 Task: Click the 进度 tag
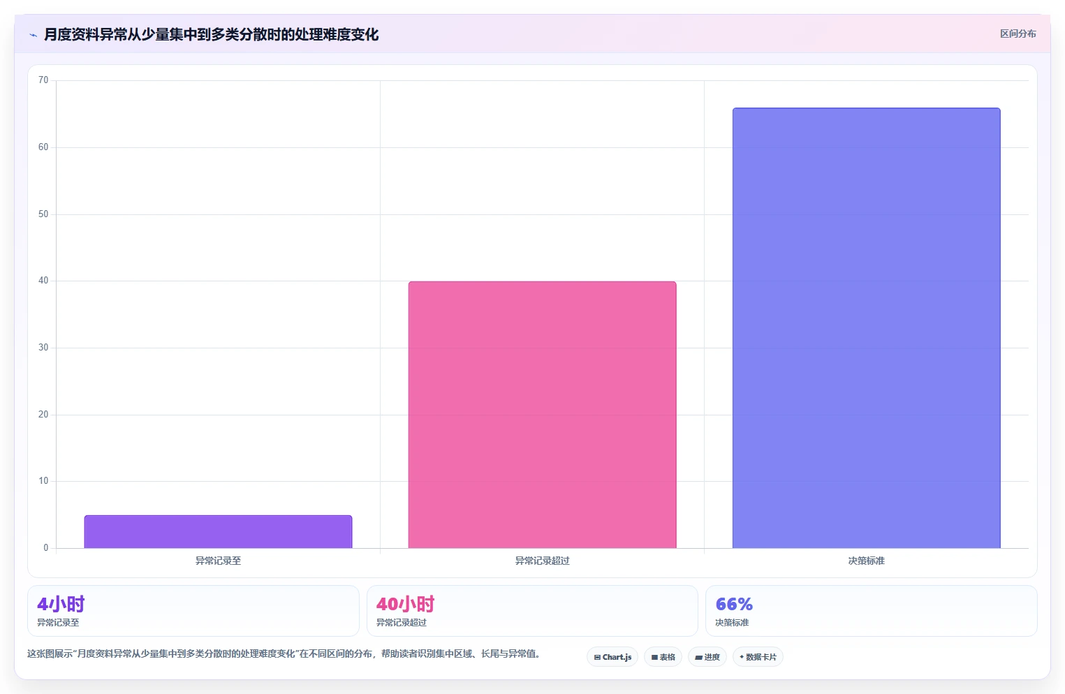coord(707,657)
